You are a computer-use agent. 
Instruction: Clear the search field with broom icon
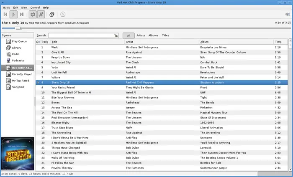point(116,35)
